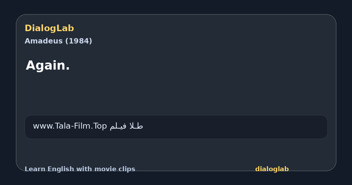Select the Amadeus (1984) movie title
Viewport: 352px width, 185px height.
coord(58,41)
